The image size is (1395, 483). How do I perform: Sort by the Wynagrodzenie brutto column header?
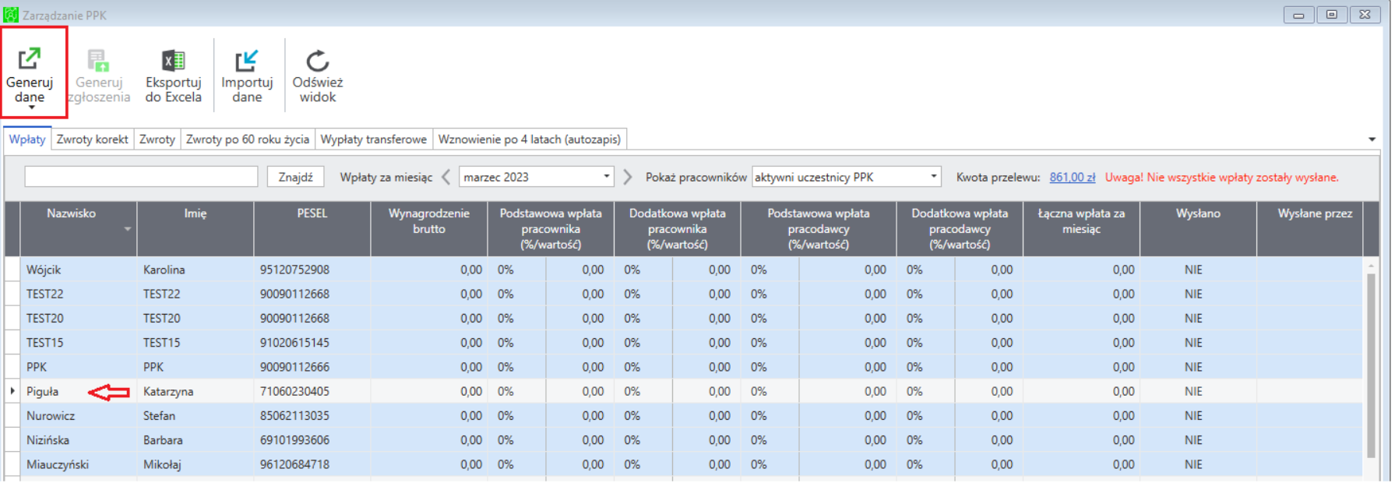click(429, 229)
